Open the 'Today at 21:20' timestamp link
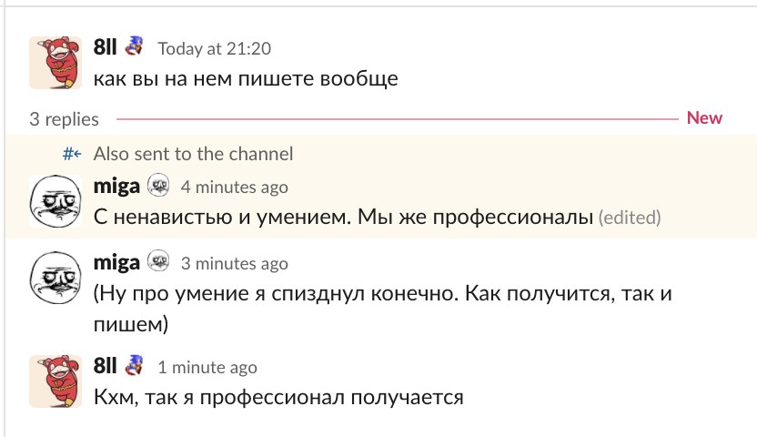757x437 pixels. (214, 48)
